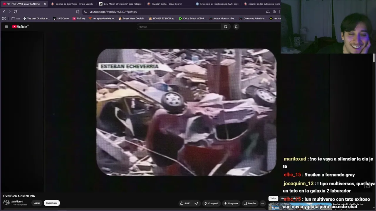Click the YouTube search magnifier button
Viewport: 376px width, 211px height.
[x=226, y=27]
